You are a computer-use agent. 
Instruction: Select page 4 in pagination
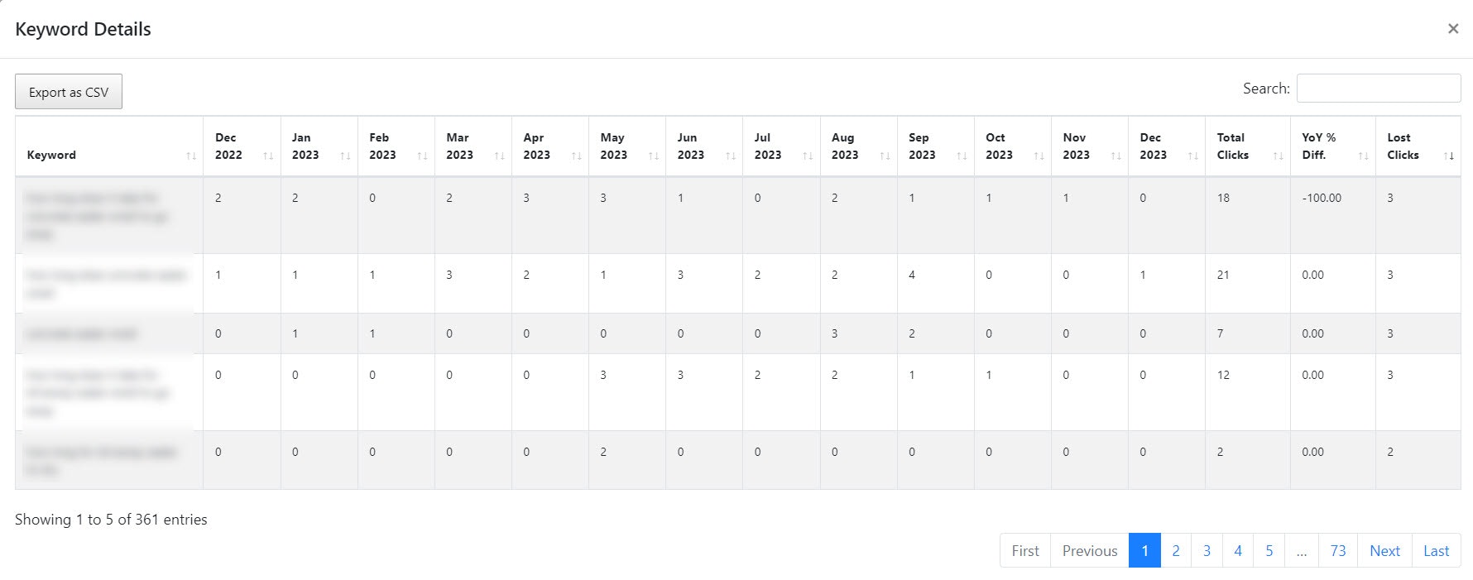tap(1238, 551)
